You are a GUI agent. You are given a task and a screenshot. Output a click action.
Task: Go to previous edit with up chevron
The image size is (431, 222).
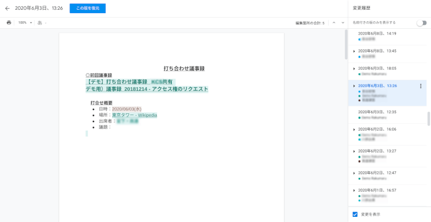(x=334, y=23)
